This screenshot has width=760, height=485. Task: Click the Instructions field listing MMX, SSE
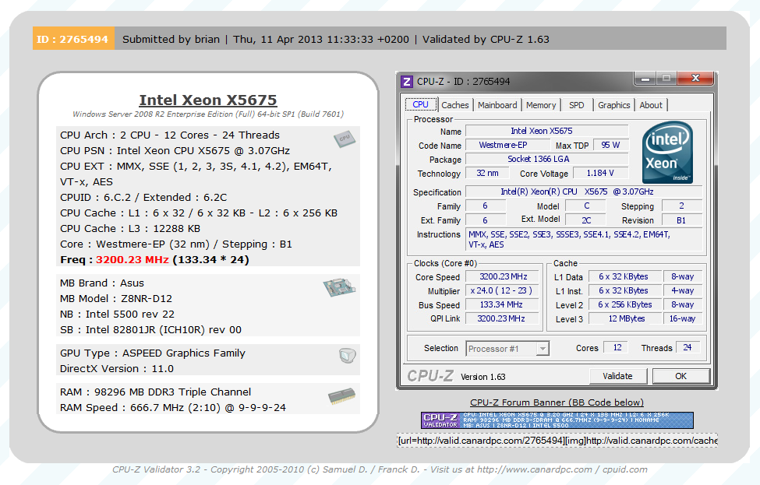[584, 239]
